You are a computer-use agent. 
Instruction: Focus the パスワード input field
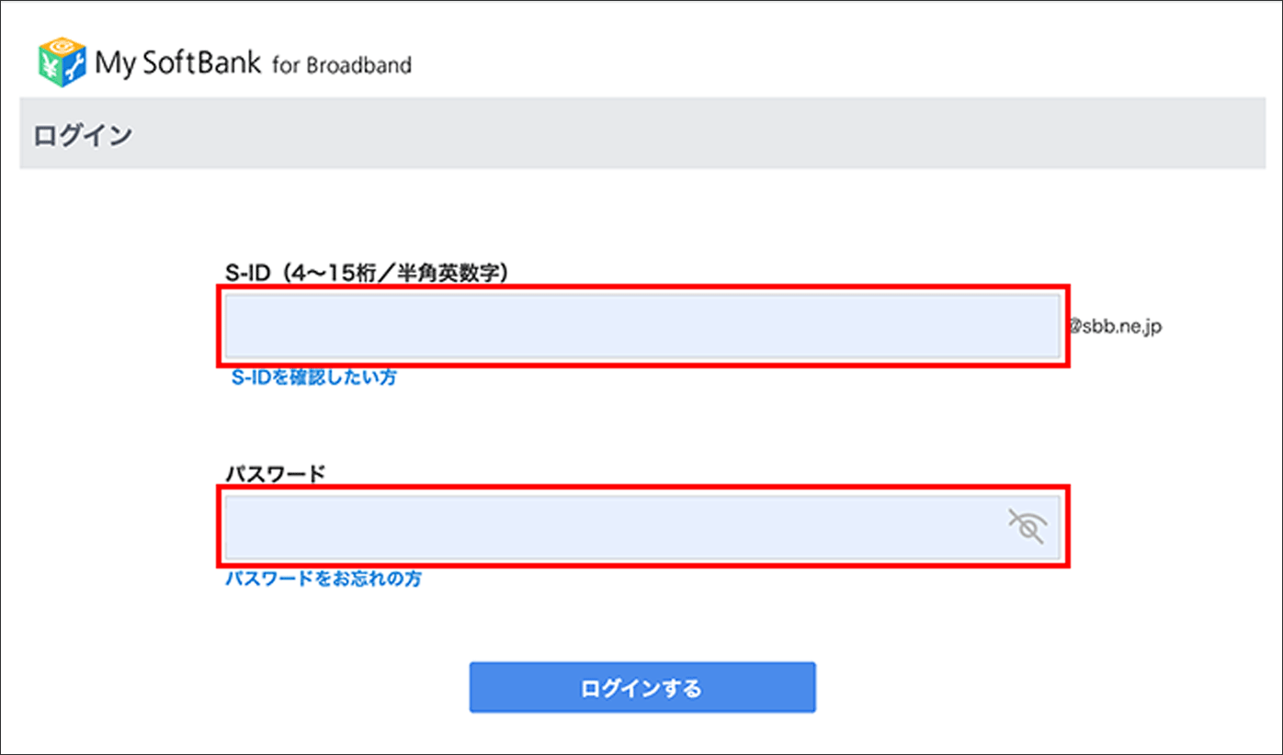pyautogui.click(x=607, y=527)
